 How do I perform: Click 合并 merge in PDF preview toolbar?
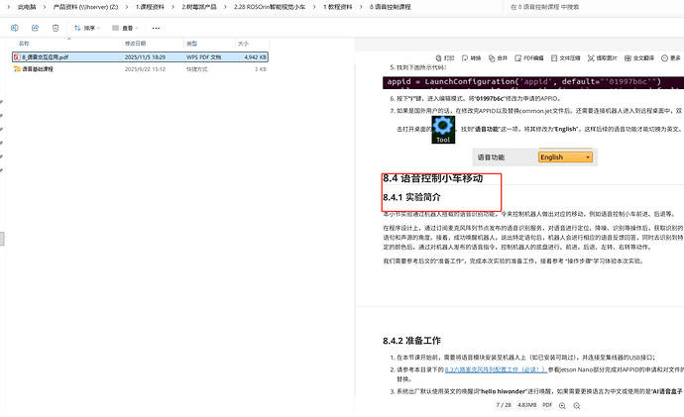click(x=498, y=58)
